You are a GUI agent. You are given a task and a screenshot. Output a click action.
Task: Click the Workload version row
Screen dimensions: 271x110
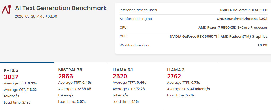tap(193, 45)
